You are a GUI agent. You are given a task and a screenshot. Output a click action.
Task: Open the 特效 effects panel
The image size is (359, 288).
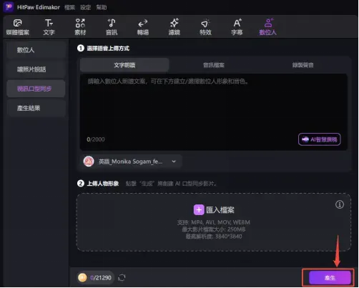coord(205,27)
